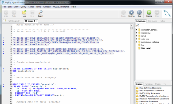Close the Script 1 tab

coord(37,21)
